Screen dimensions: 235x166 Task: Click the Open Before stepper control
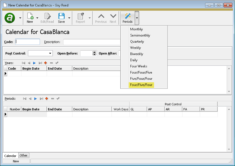coord(94,53)
